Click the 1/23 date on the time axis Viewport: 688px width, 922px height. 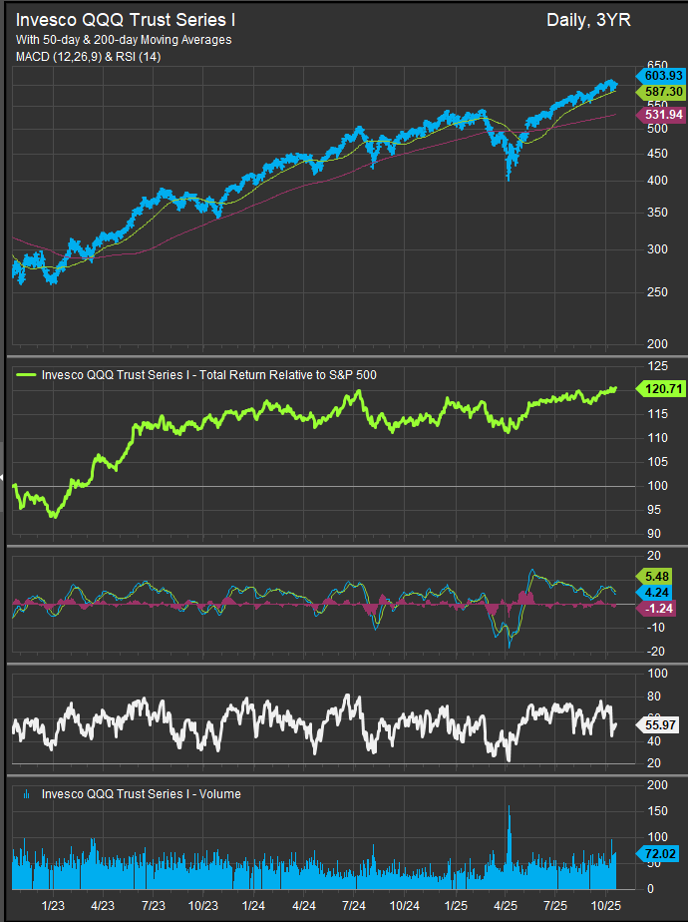53,903
